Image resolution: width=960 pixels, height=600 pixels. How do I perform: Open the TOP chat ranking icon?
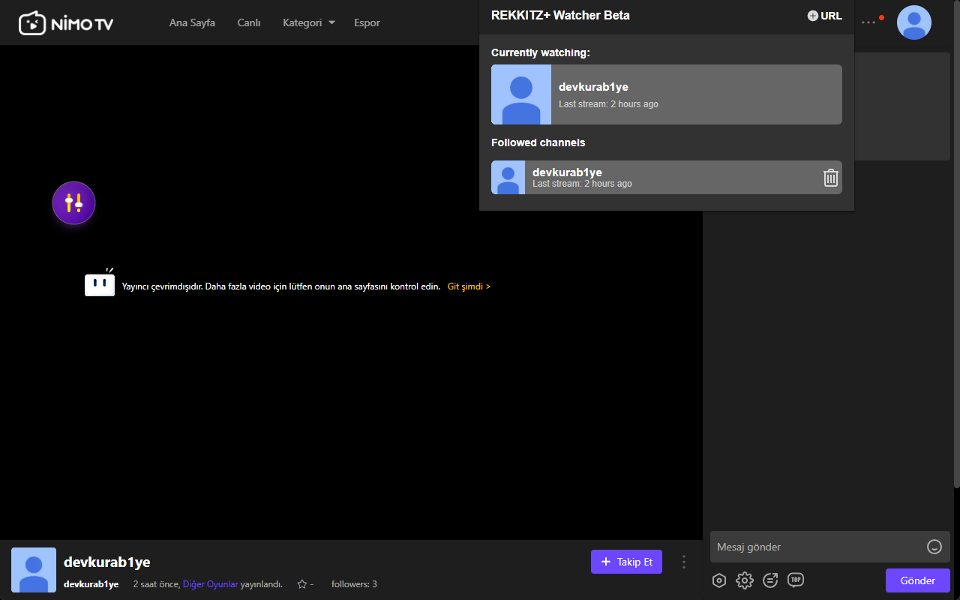tap(796, 580)
